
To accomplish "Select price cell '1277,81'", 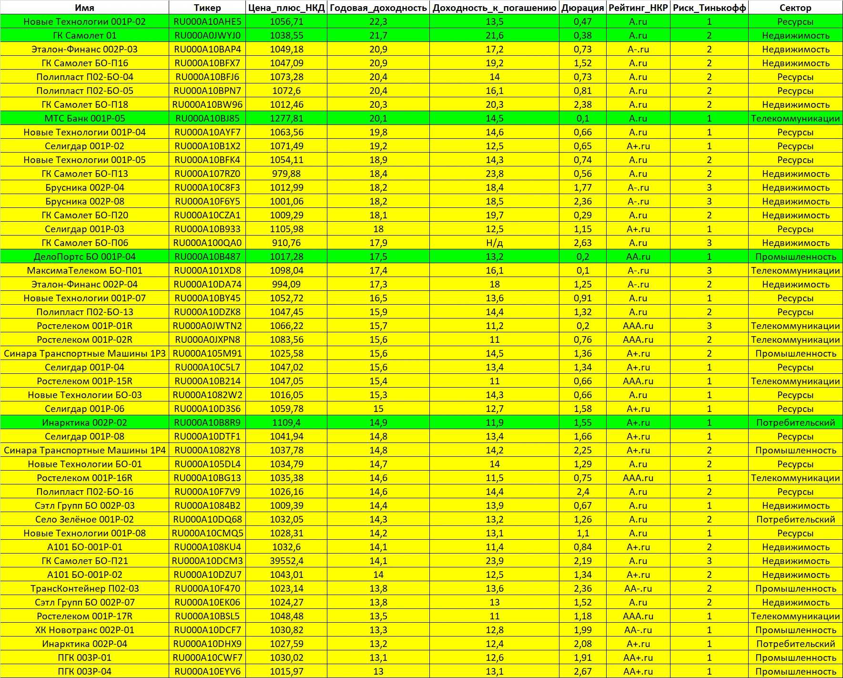I will (286, 118).
